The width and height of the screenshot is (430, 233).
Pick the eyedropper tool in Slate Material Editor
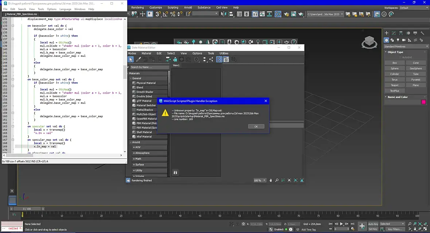[x=138, y=59]
